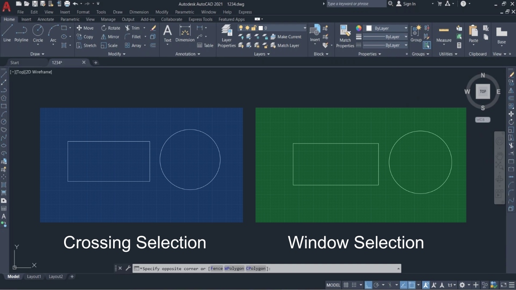Click the Measure tool in Utilities
Image resolution: width=516 pixels, height=290 pixels.
(x=444, y=34)
